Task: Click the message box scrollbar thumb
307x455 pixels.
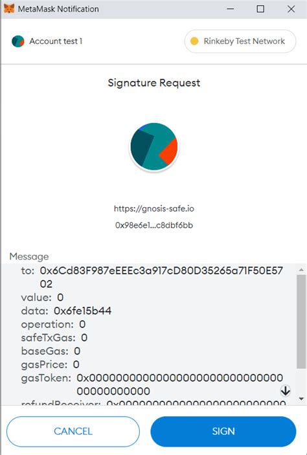Action: click(x=301, y=322)
